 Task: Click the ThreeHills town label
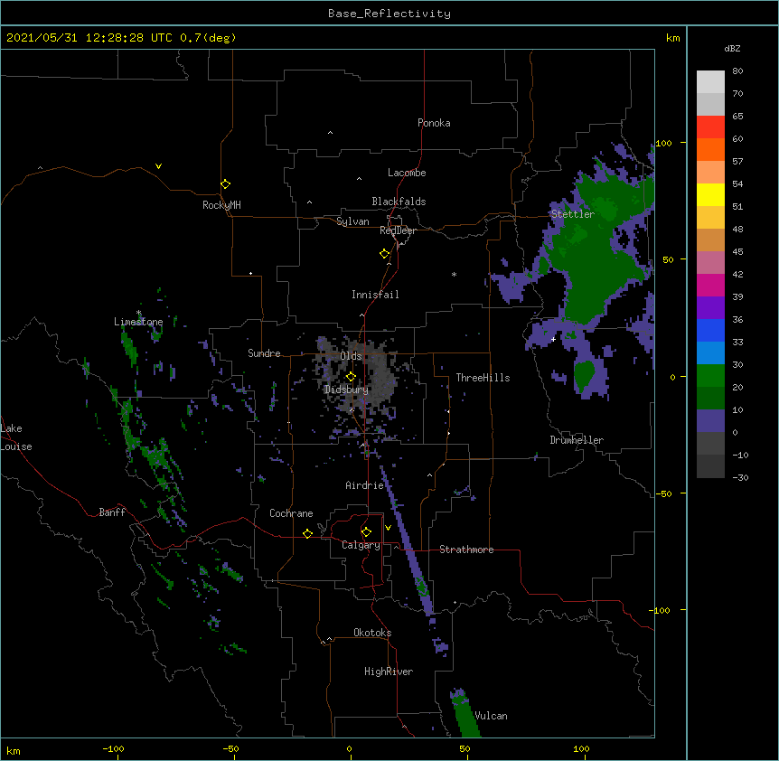[483, 378]
